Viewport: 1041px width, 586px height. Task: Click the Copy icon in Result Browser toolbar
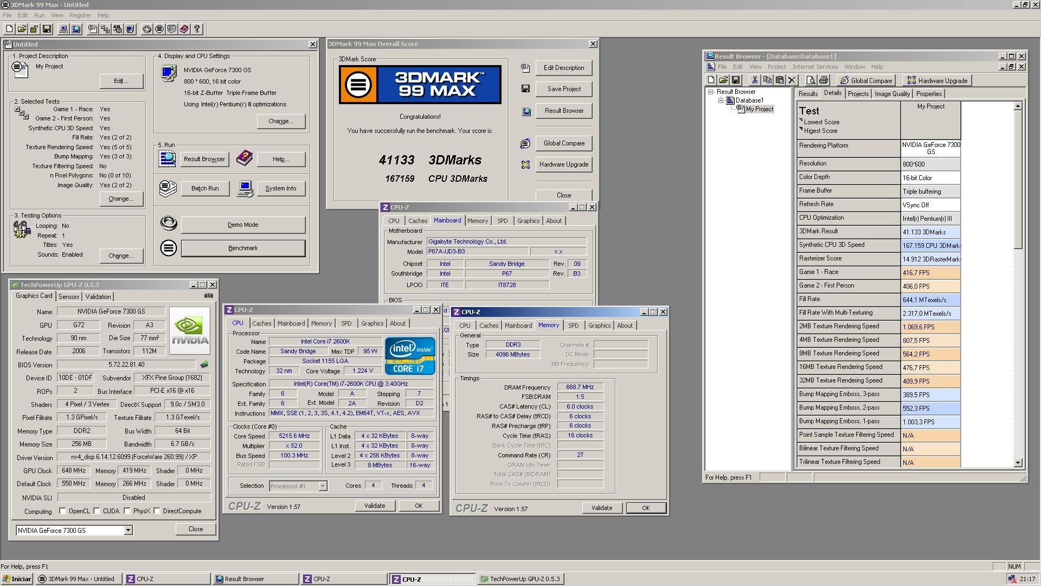(x=767, y=80)
